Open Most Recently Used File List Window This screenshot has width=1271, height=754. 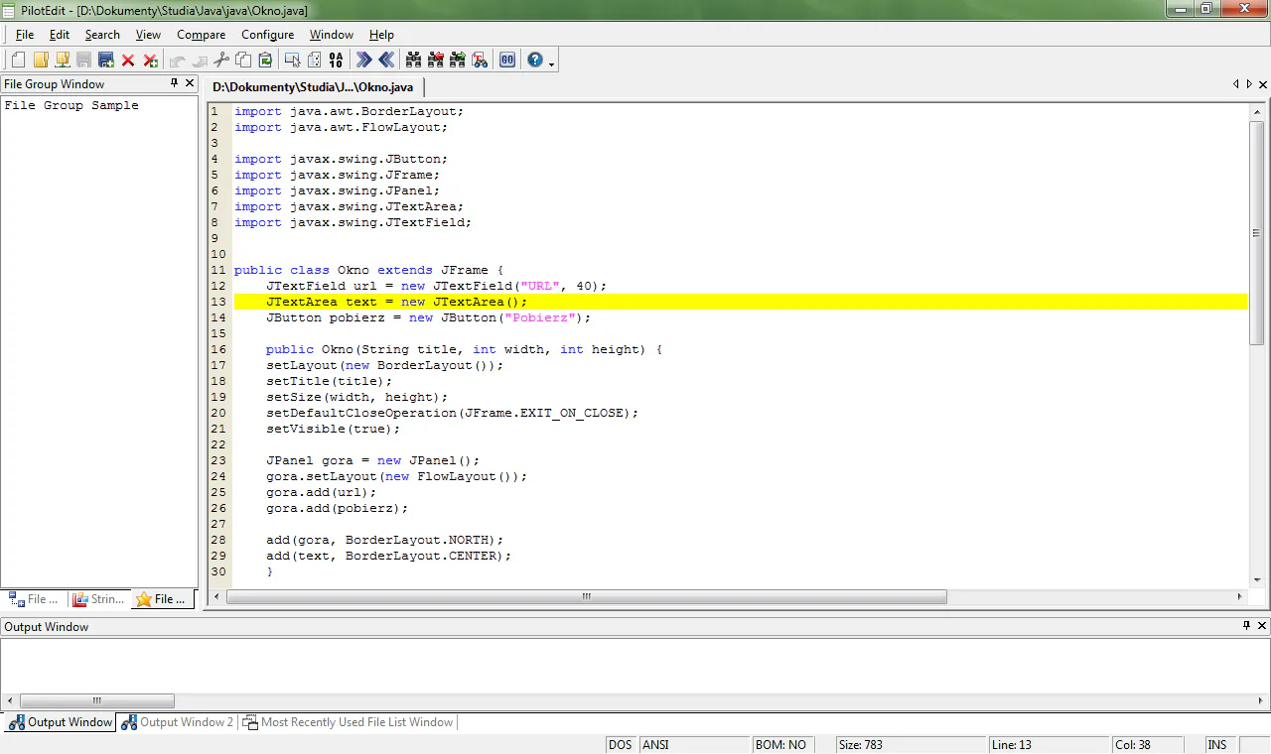[348, 722]
